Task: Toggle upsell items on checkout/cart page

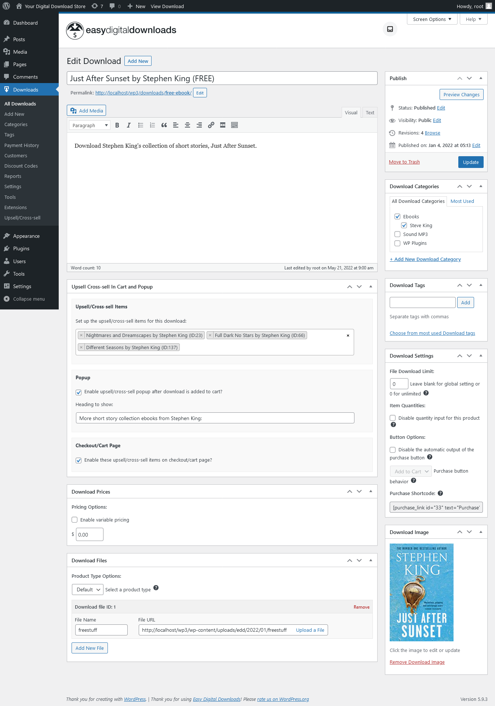Action: click(79, 460)
